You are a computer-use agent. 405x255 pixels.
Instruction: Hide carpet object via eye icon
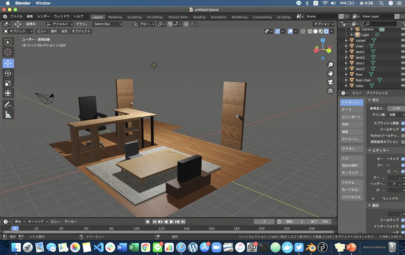[403, 41]
